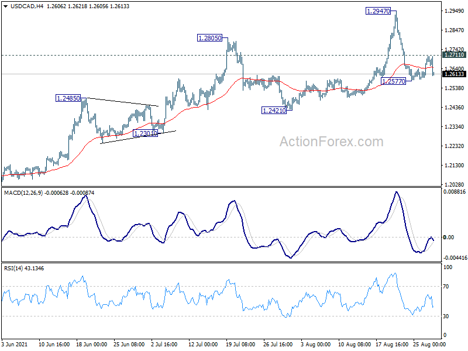468x351 pixels.
Task: Click the MACD -0.004416 scale value
Action: (455, 257)
